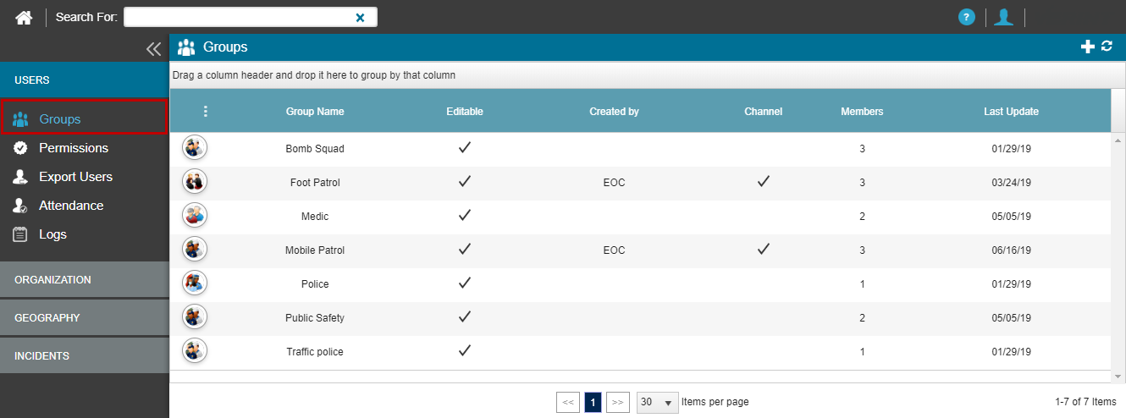Sort by Group Name column header
This screenshot has width=1126, height=418.
pyautogui.click(x=315, y=112)
